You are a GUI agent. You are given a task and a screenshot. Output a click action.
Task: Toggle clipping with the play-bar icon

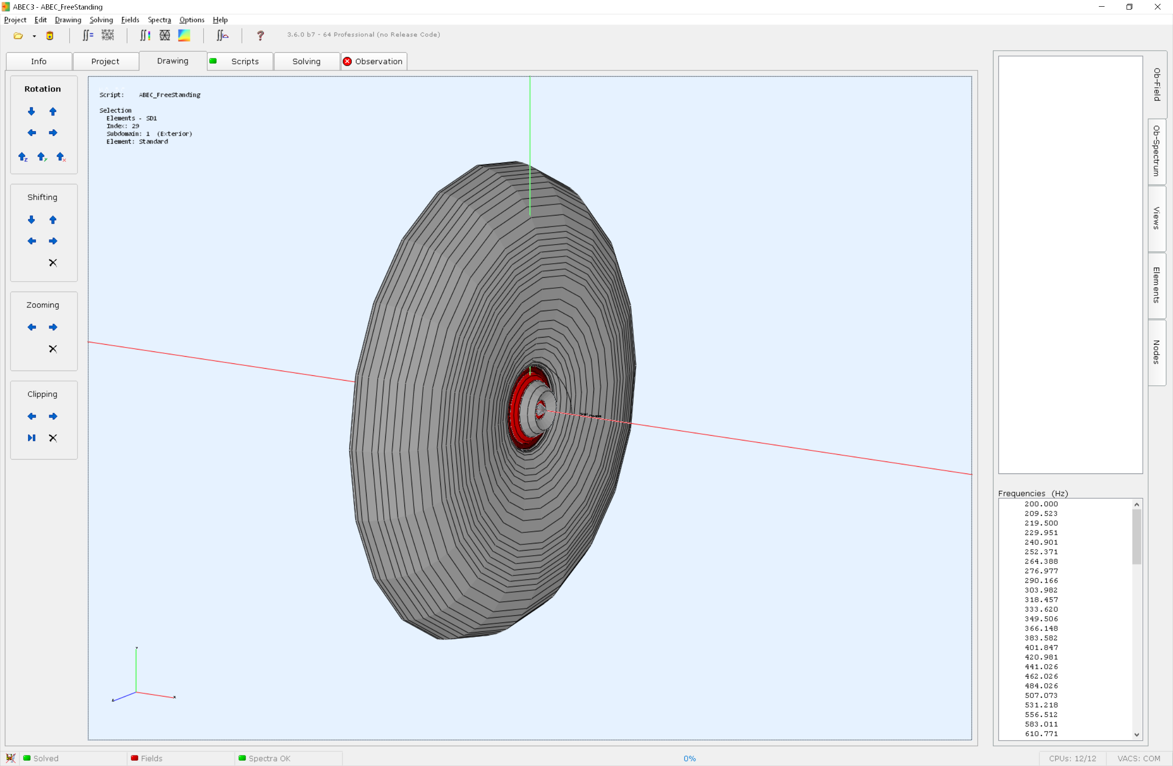(x=32, y=438)
